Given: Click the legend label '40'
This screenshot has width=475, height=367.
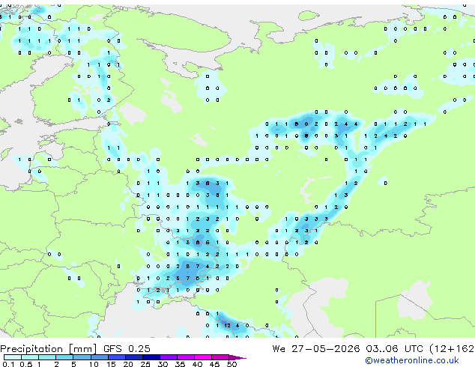Looking at the screenshot, I should click(x=197, y=364).
